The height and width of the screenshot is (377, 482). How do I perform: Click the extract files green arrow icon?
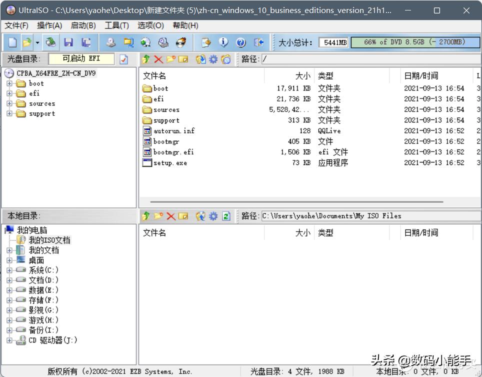pos(146,59)
